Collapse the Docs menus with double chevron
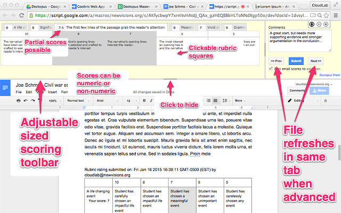This screenshot has width=341, height=213. tap(326, 101)
